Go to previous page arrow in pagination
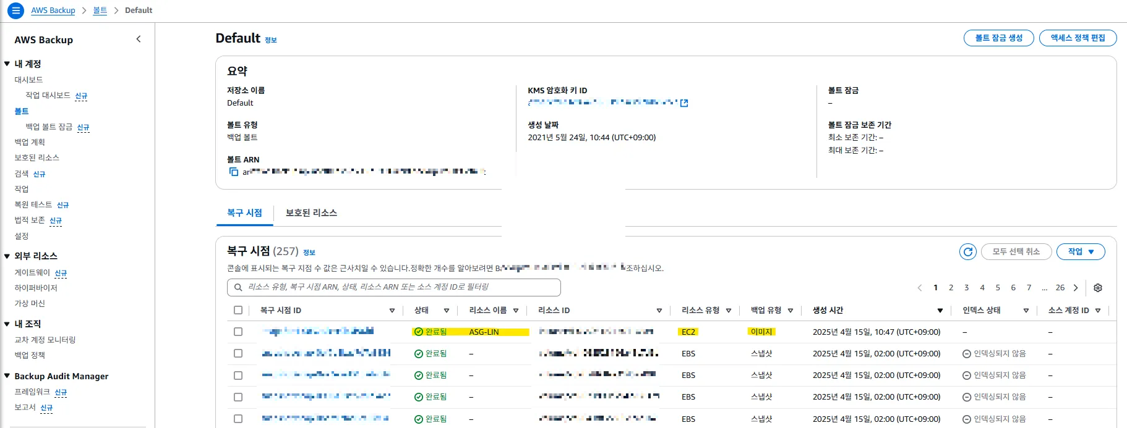The width and height of the screenshot is (1127, 428). [920, 288]
